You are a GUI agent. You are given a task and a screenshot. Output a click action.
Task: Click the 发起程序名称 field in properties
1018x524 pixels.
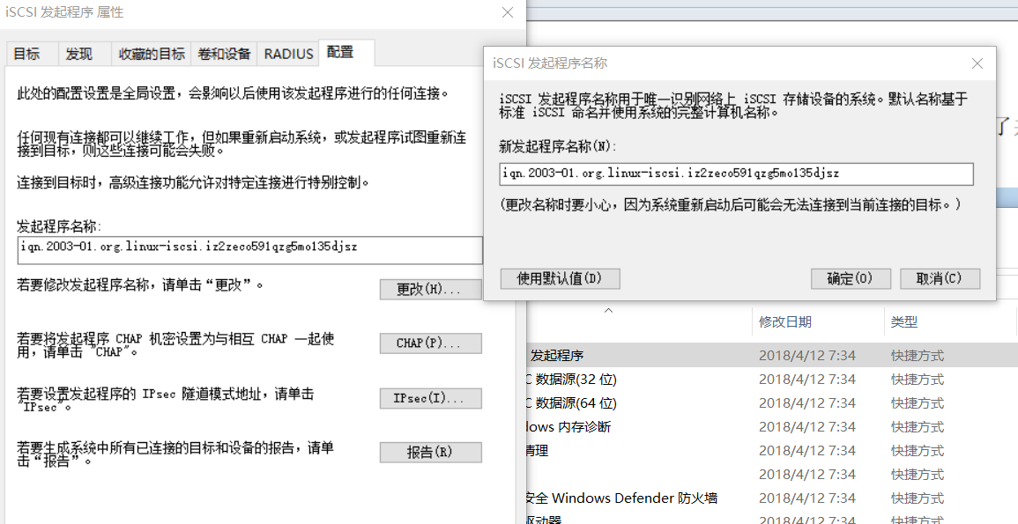(x=250, y=250)
